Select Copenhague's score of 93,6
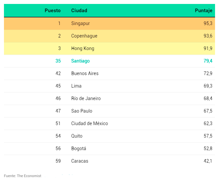 (208, 36)
